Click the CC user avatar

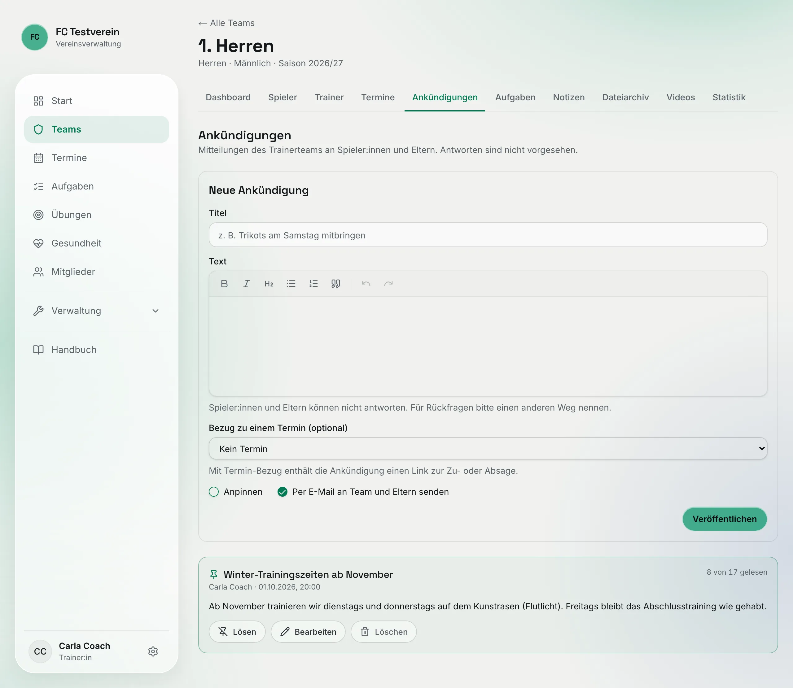coord(40,651)
